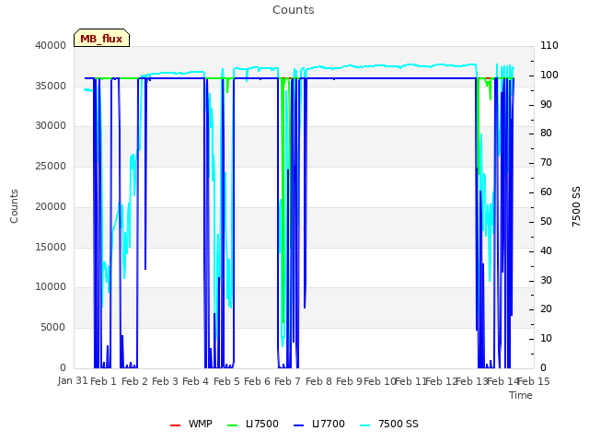This screenshot has height=442, width=589.
Task: Click the 35000 tick on left axis
Action: coord(51,86)
